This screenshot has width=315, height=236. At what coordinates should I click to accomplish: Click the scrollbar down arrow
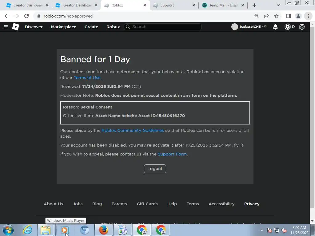[313, 221]
